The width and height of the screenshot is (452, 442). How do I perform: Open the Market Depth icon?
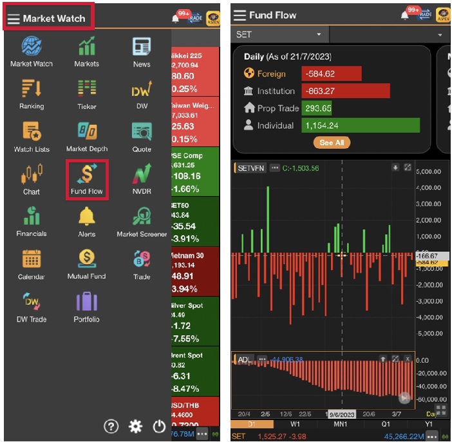pos(87,131)
